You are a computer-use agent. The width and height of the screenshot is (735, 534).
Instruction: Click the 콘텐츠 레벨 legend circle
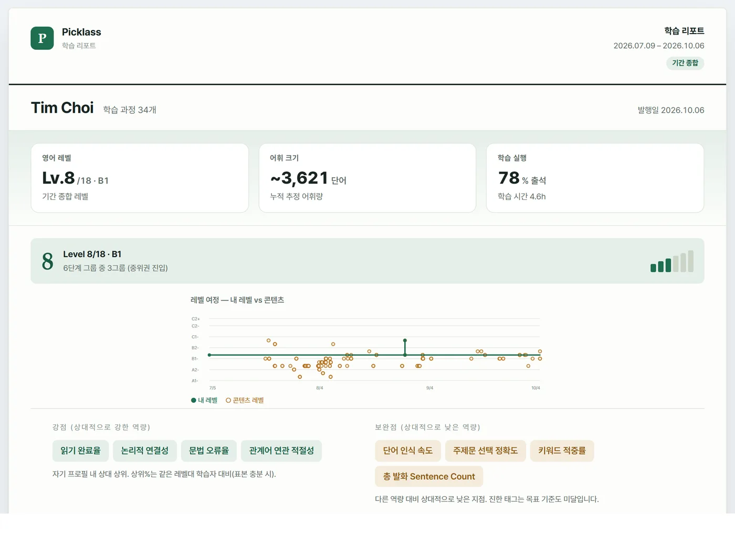[x=228, y=400]
